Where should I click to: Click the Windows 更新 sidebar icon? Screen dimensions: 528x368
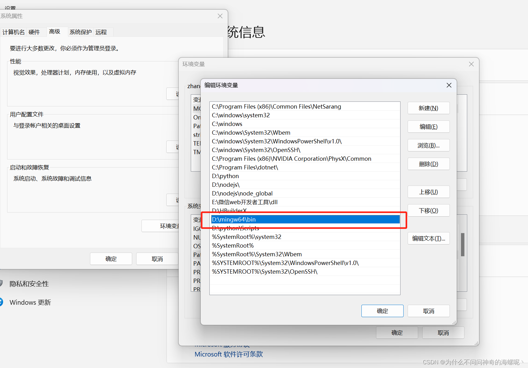(x=1, y=302)
